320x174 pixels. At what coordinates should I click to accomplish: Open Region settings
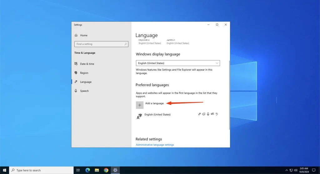[x=84, y=73]
